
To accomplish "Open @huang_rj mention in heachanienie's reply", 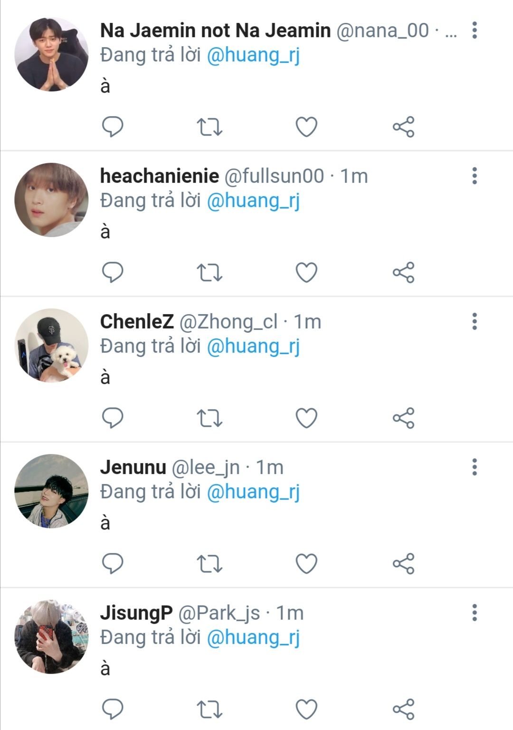I will (x=253, y=201).
